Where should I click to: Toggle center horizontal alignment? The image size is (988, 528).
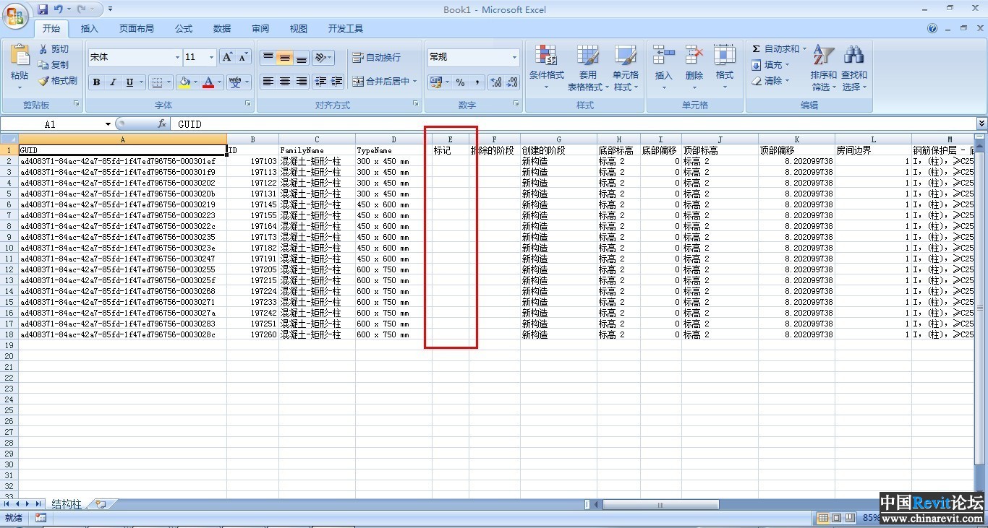[x=285, y=82]
